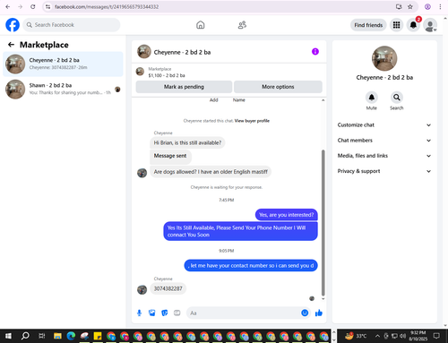The width and height of the screenshot is (448, 343).
Task: Click the chat scroll up arrow
Action: [x=323, y=100]
